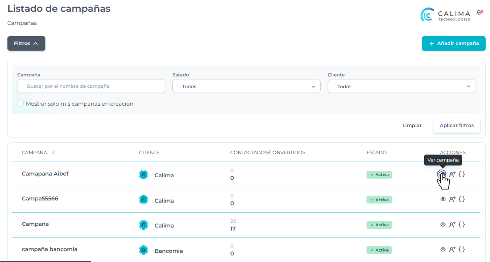
Task: Click the notification bell icon
Action: click(x=479, y=13)
